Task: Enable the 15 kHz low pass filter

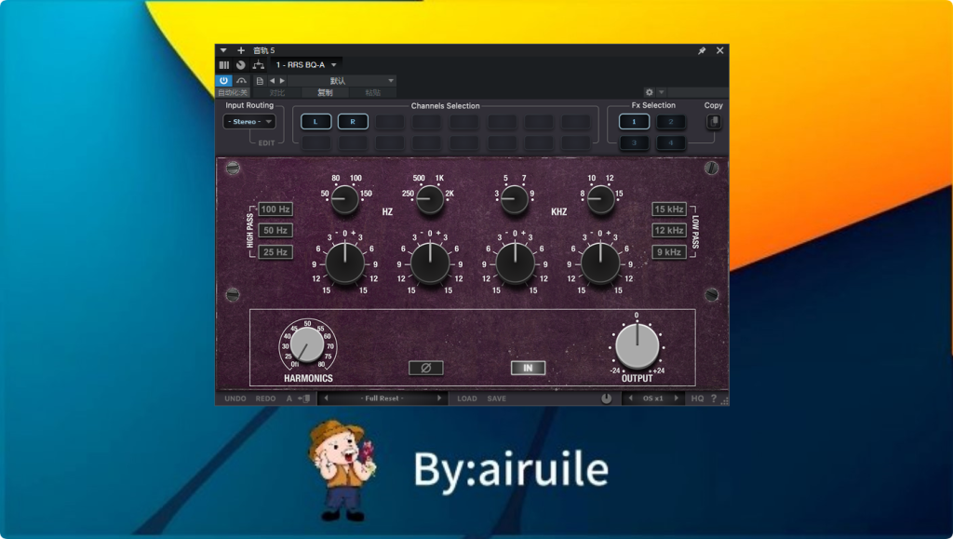Action: tap(669, 209)
